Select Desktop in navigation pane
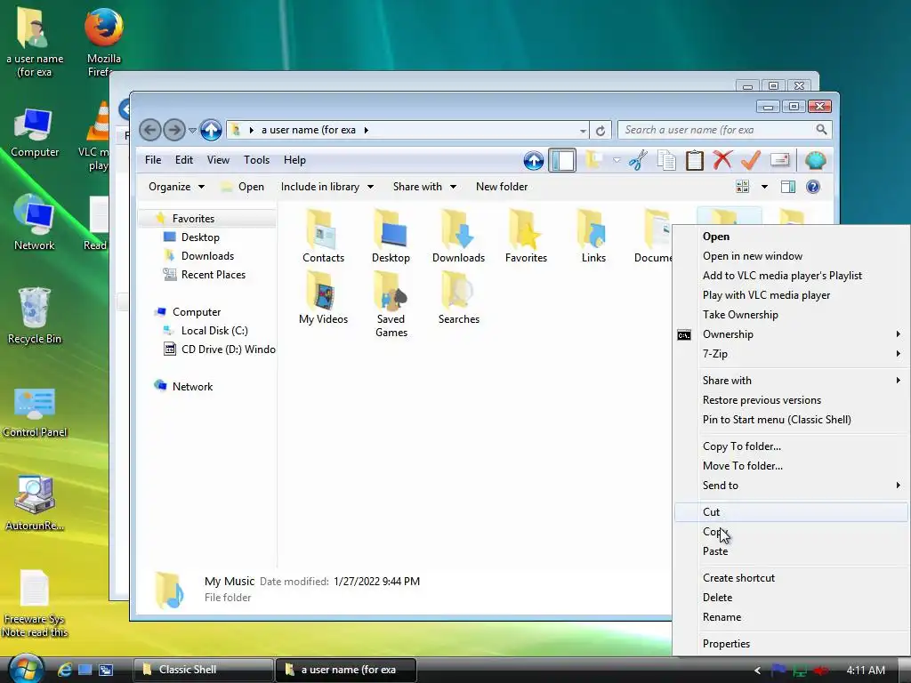This screenshot has height=683, width=911. tap(200, 237)
